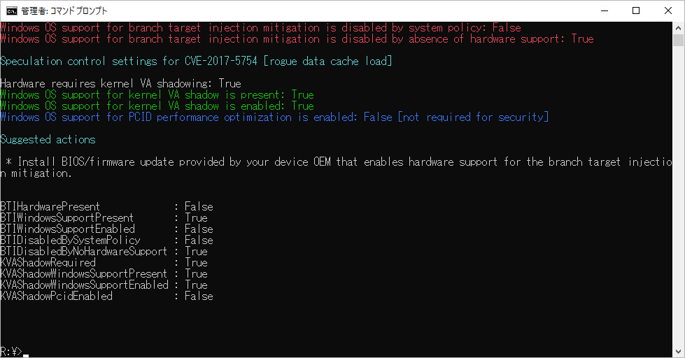Viewport: 685px width, 358px height.
Task: Click the 'Suggested actions' heading line
Action: click(x=48, y=140)
